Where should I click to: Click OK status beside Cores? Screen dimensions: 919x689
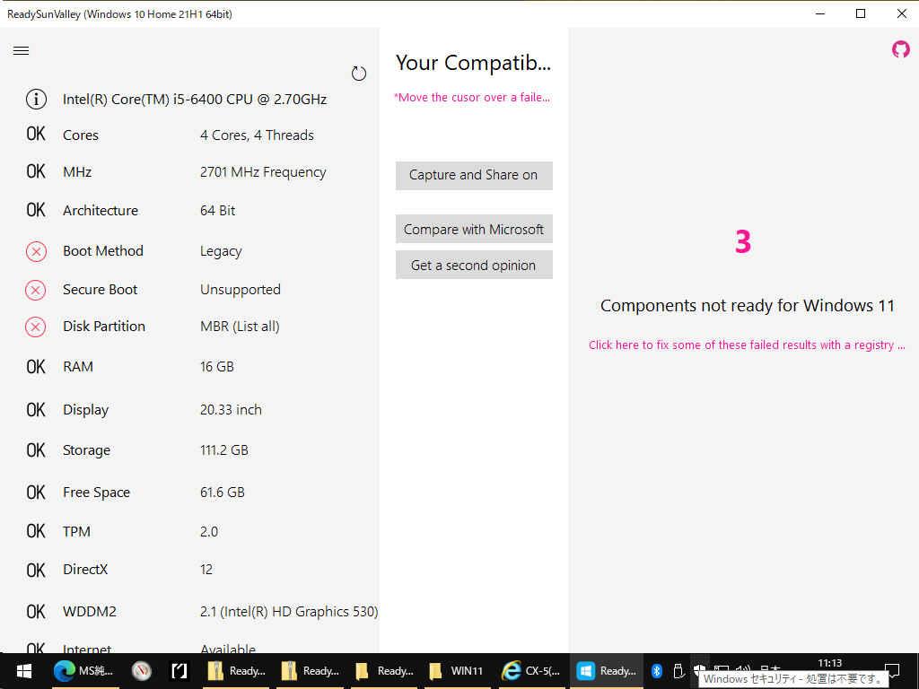coord(36,135)
